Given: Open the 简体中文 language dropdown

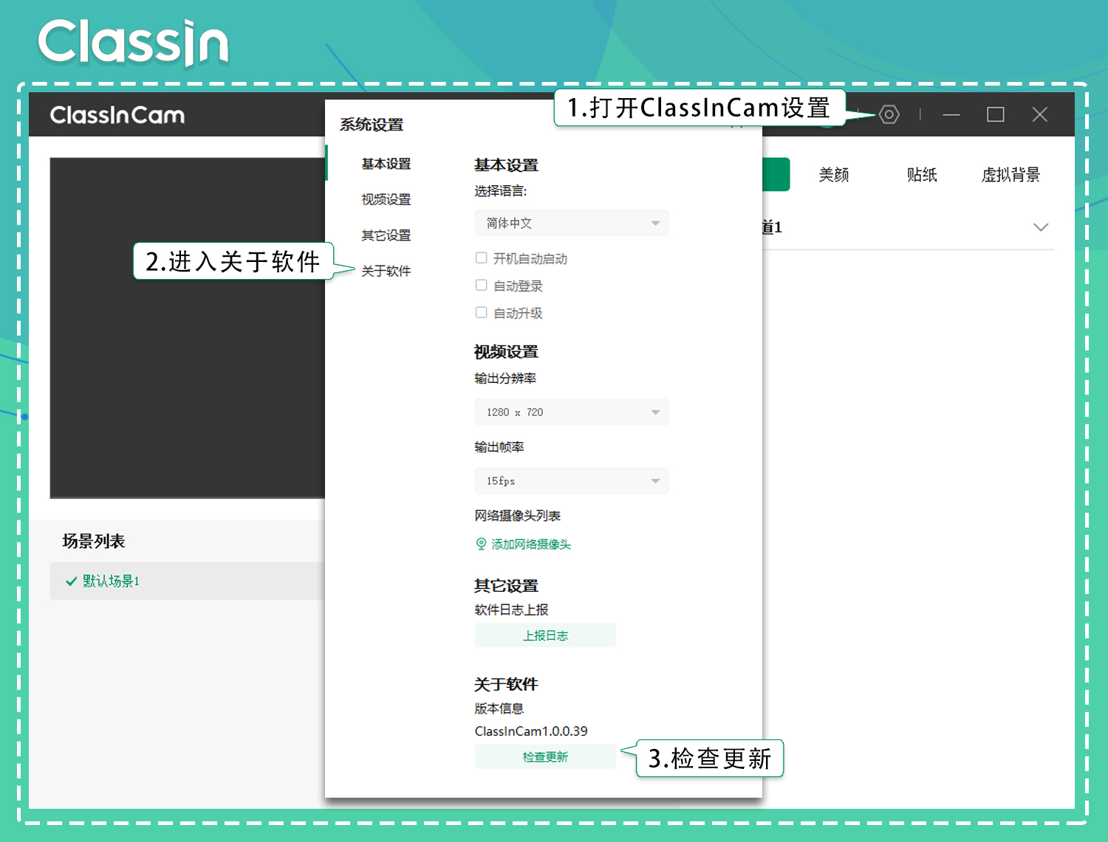Looking at the screenshot, I should coord(571,223).
